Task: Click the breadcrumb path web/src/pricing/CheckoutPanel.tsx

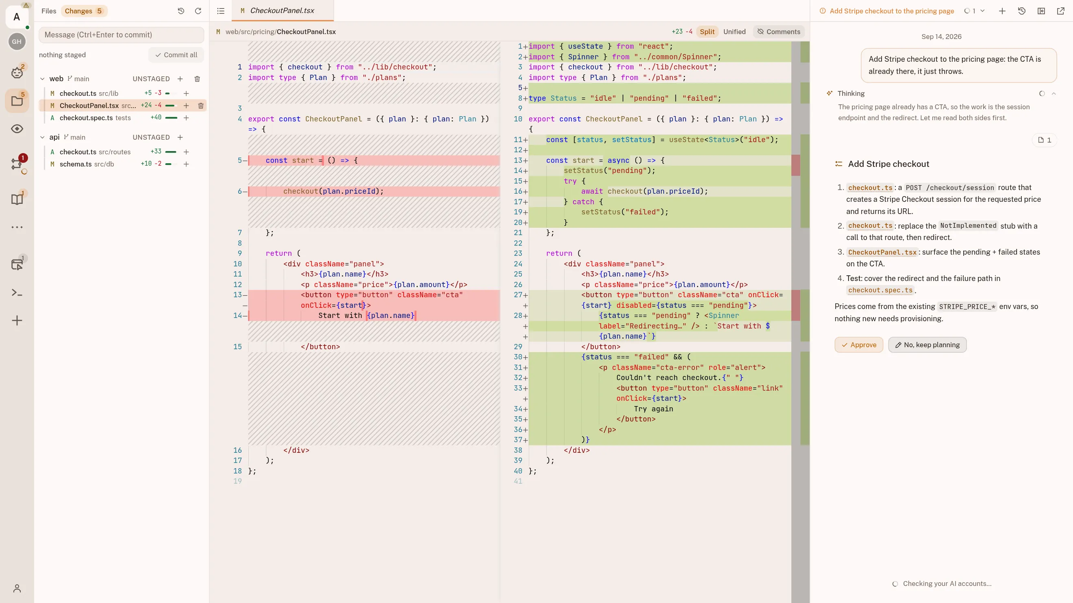Action: (x=280, y=32)
